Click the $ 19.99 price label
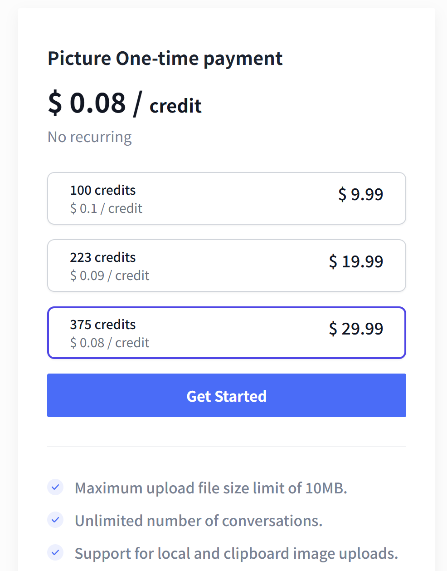Screen dimensions: 447x571 356,261
